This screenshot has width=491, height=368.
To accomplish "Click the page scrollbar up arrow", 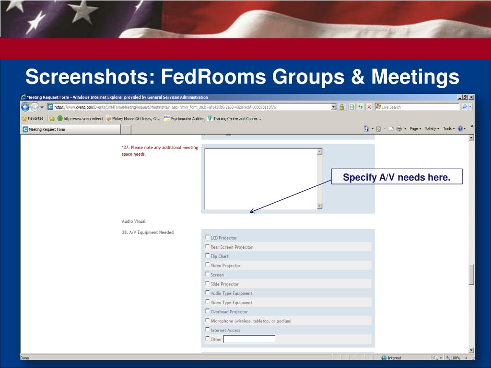I will [471, 138].
